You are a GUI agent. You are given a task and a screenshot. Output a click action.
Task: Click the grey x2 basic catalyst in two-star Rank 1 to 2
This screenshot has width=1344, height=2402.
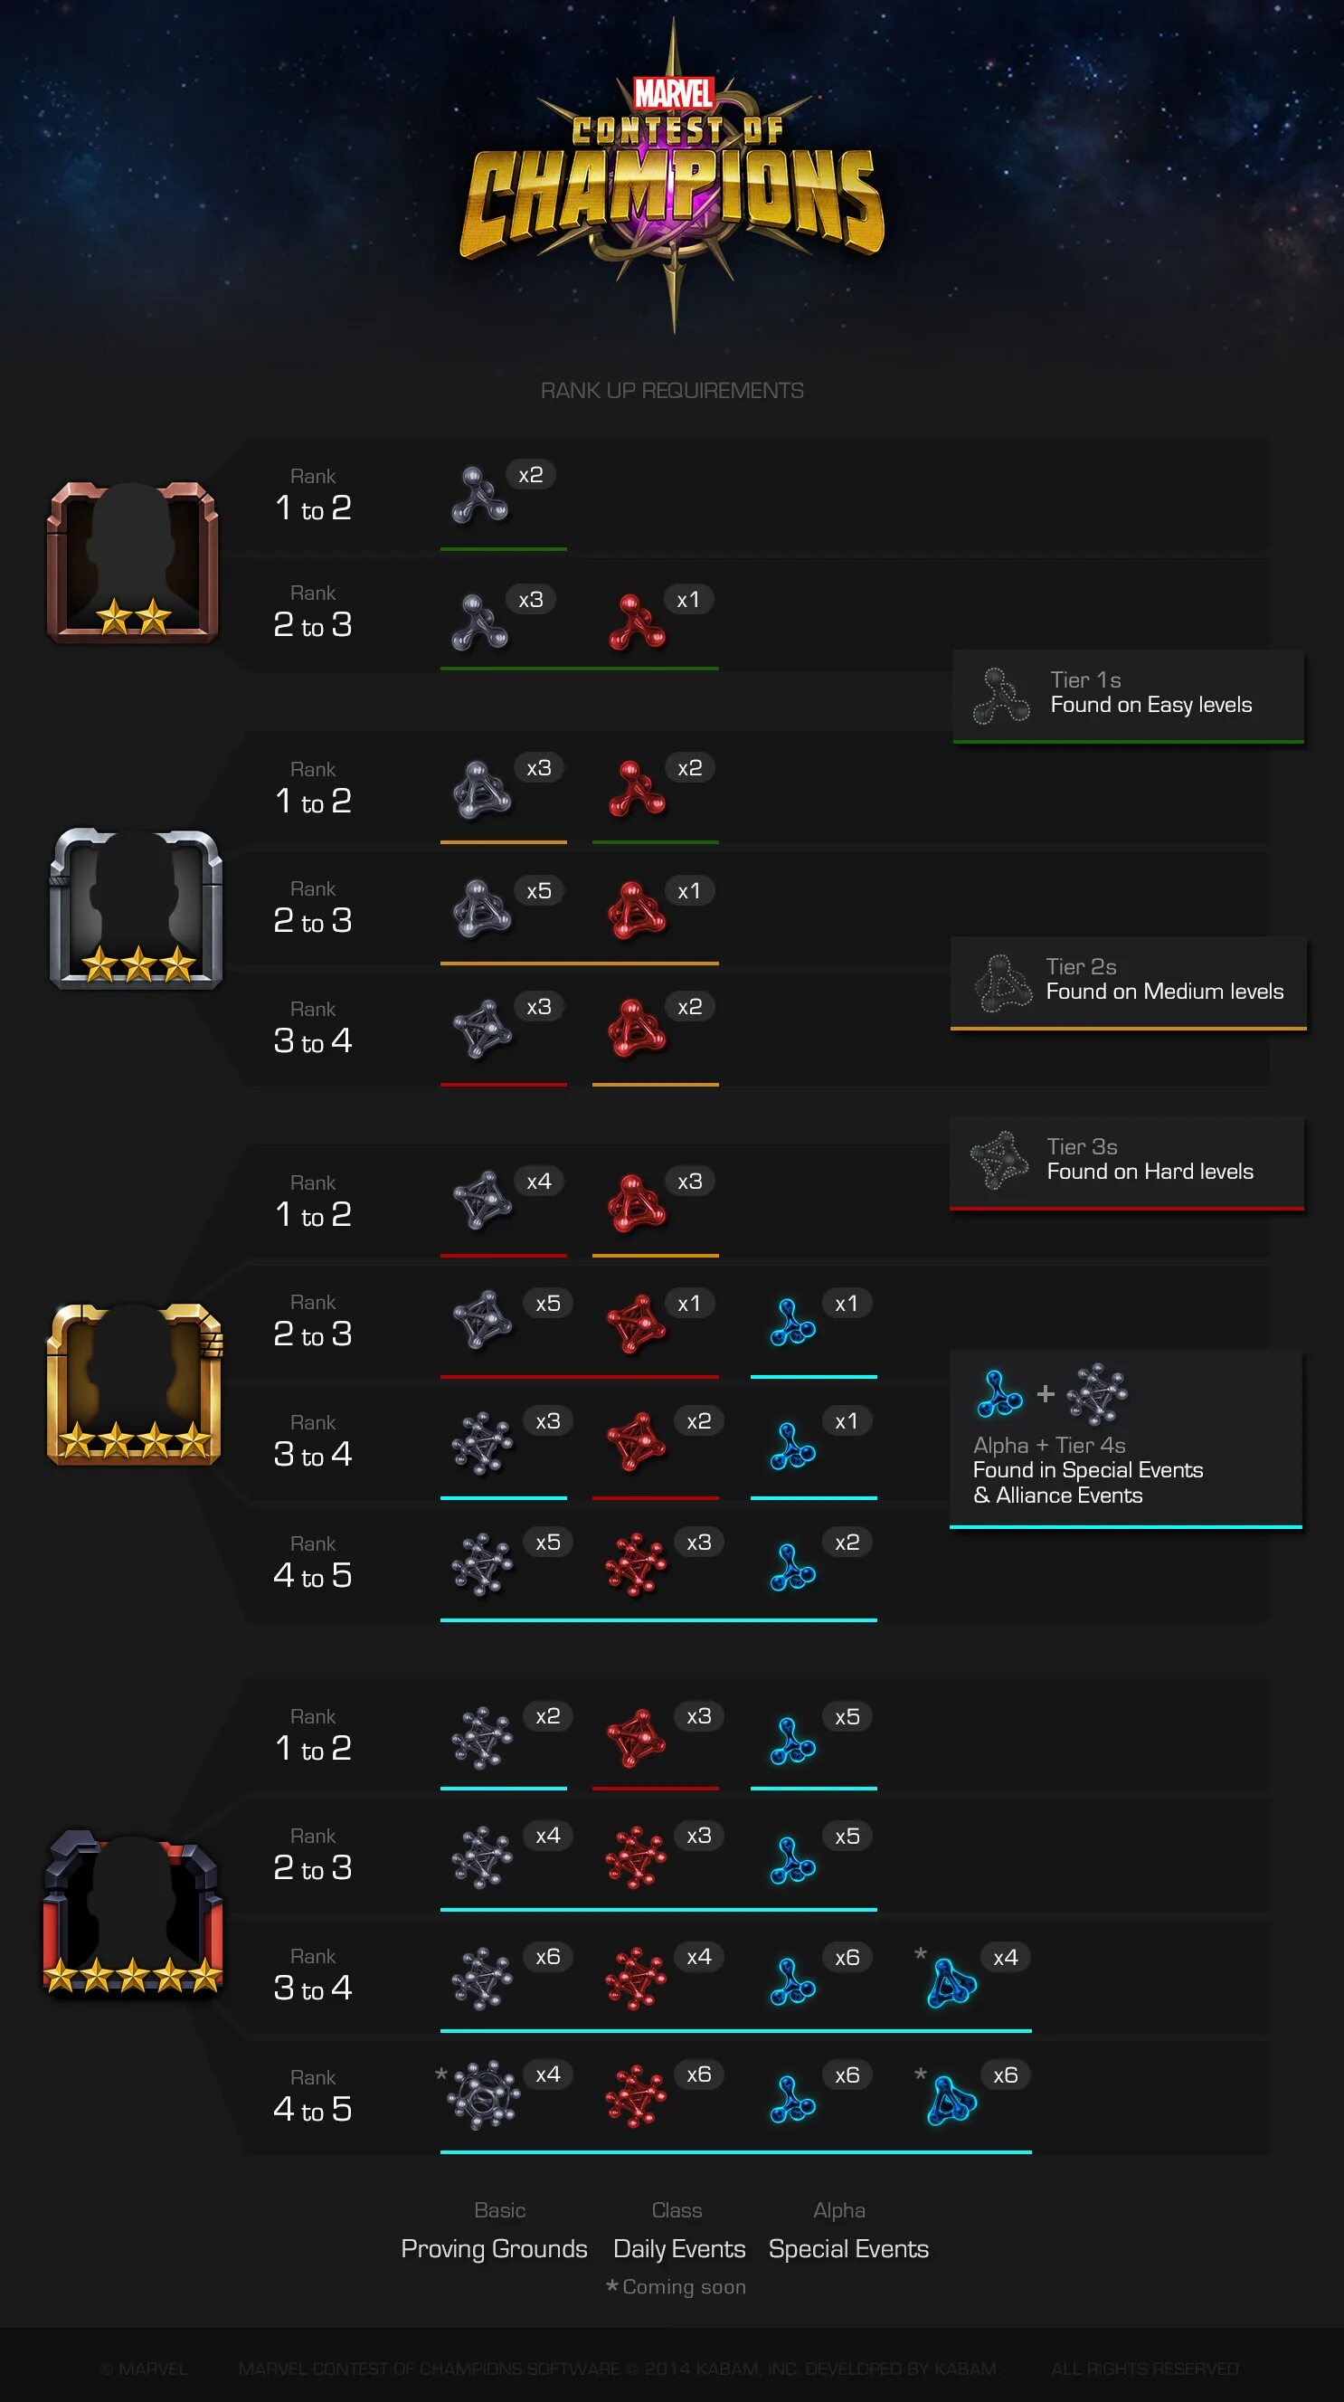pos(479,495)
